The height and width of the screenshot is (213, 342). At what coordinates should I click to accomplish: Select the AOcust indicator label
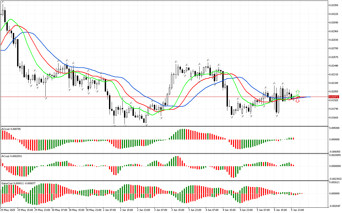(x=11, y=129)
